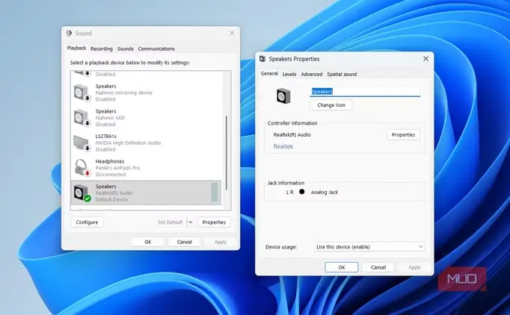Click the volume level meter of default Speakers
This screenshot has width=510, height=315.
(215, 193)
